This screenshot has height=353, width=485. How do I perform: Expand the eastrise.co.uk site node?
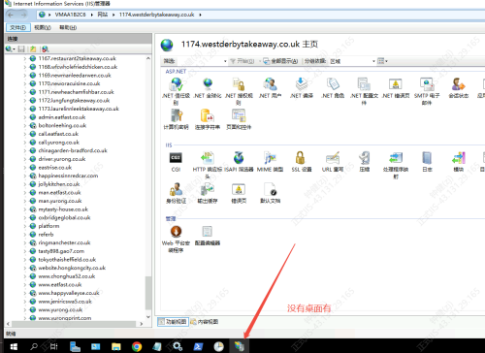25,168
